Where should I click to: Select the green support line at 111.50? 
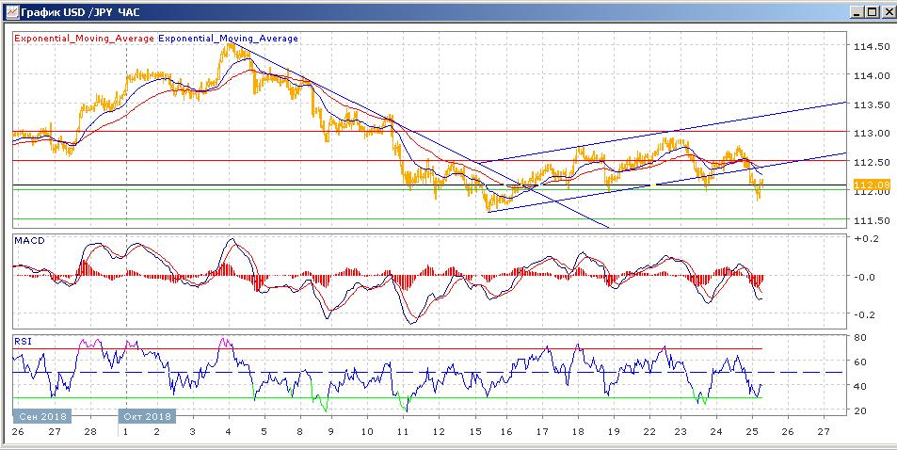(282, 219)
